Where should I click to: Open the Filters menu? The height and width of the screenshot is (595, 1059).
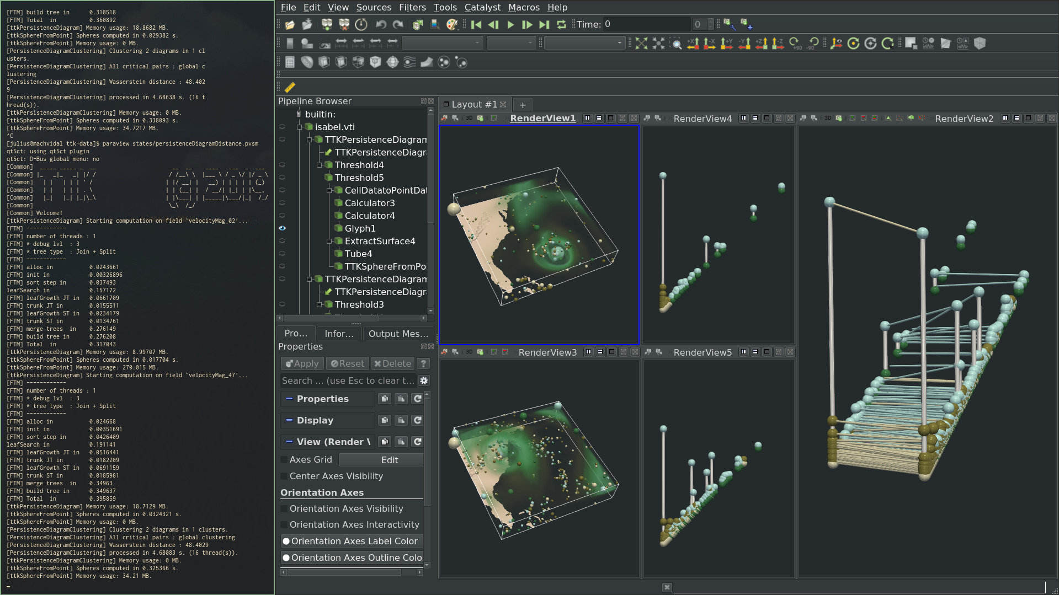point(412,7)
